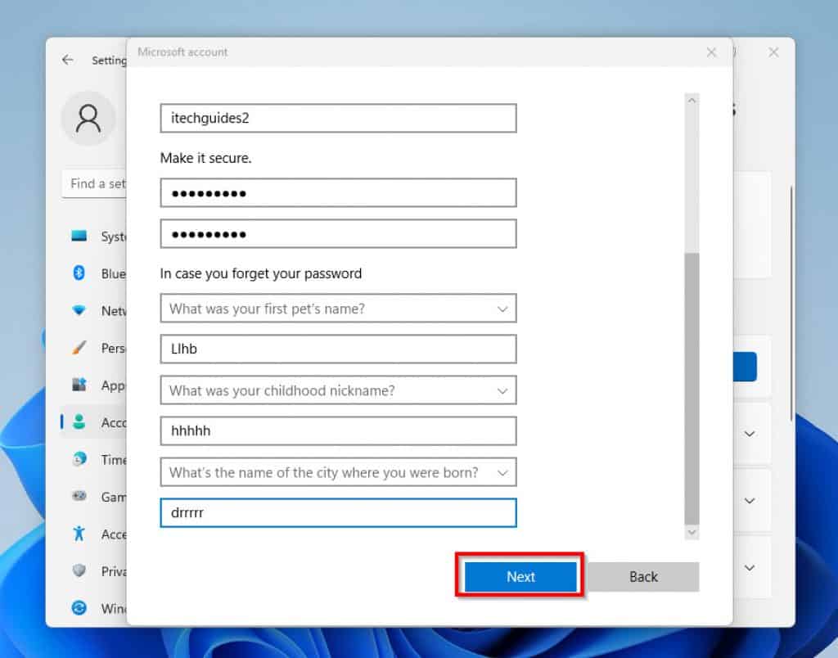This screenshot has width=838, height=658.
Task: Click the dialog scrollbar up arrow
Action: (692, 101)
